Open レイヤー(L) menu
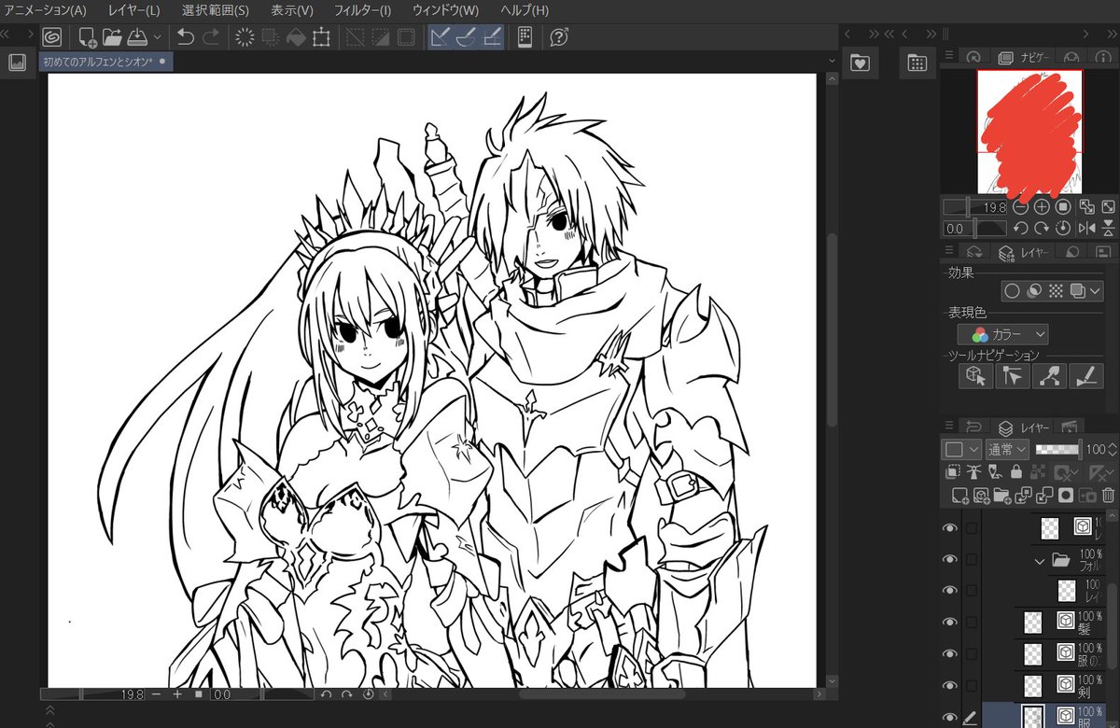The width and height of the screenshot is (1120, 728). (x=134, y=10)
